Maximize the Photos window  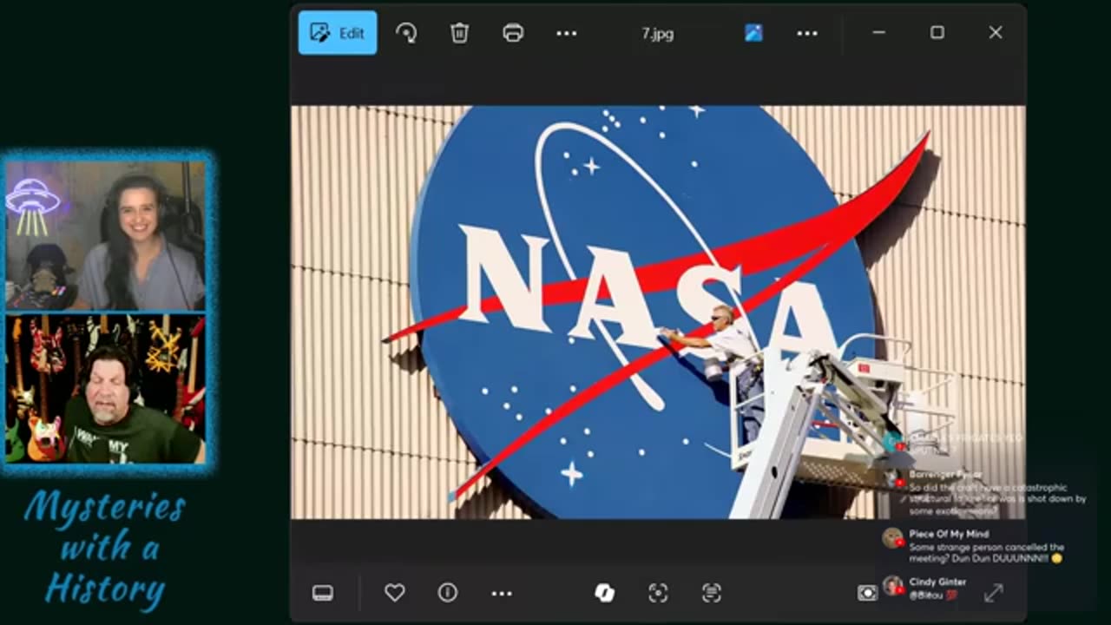click(937, 32)
